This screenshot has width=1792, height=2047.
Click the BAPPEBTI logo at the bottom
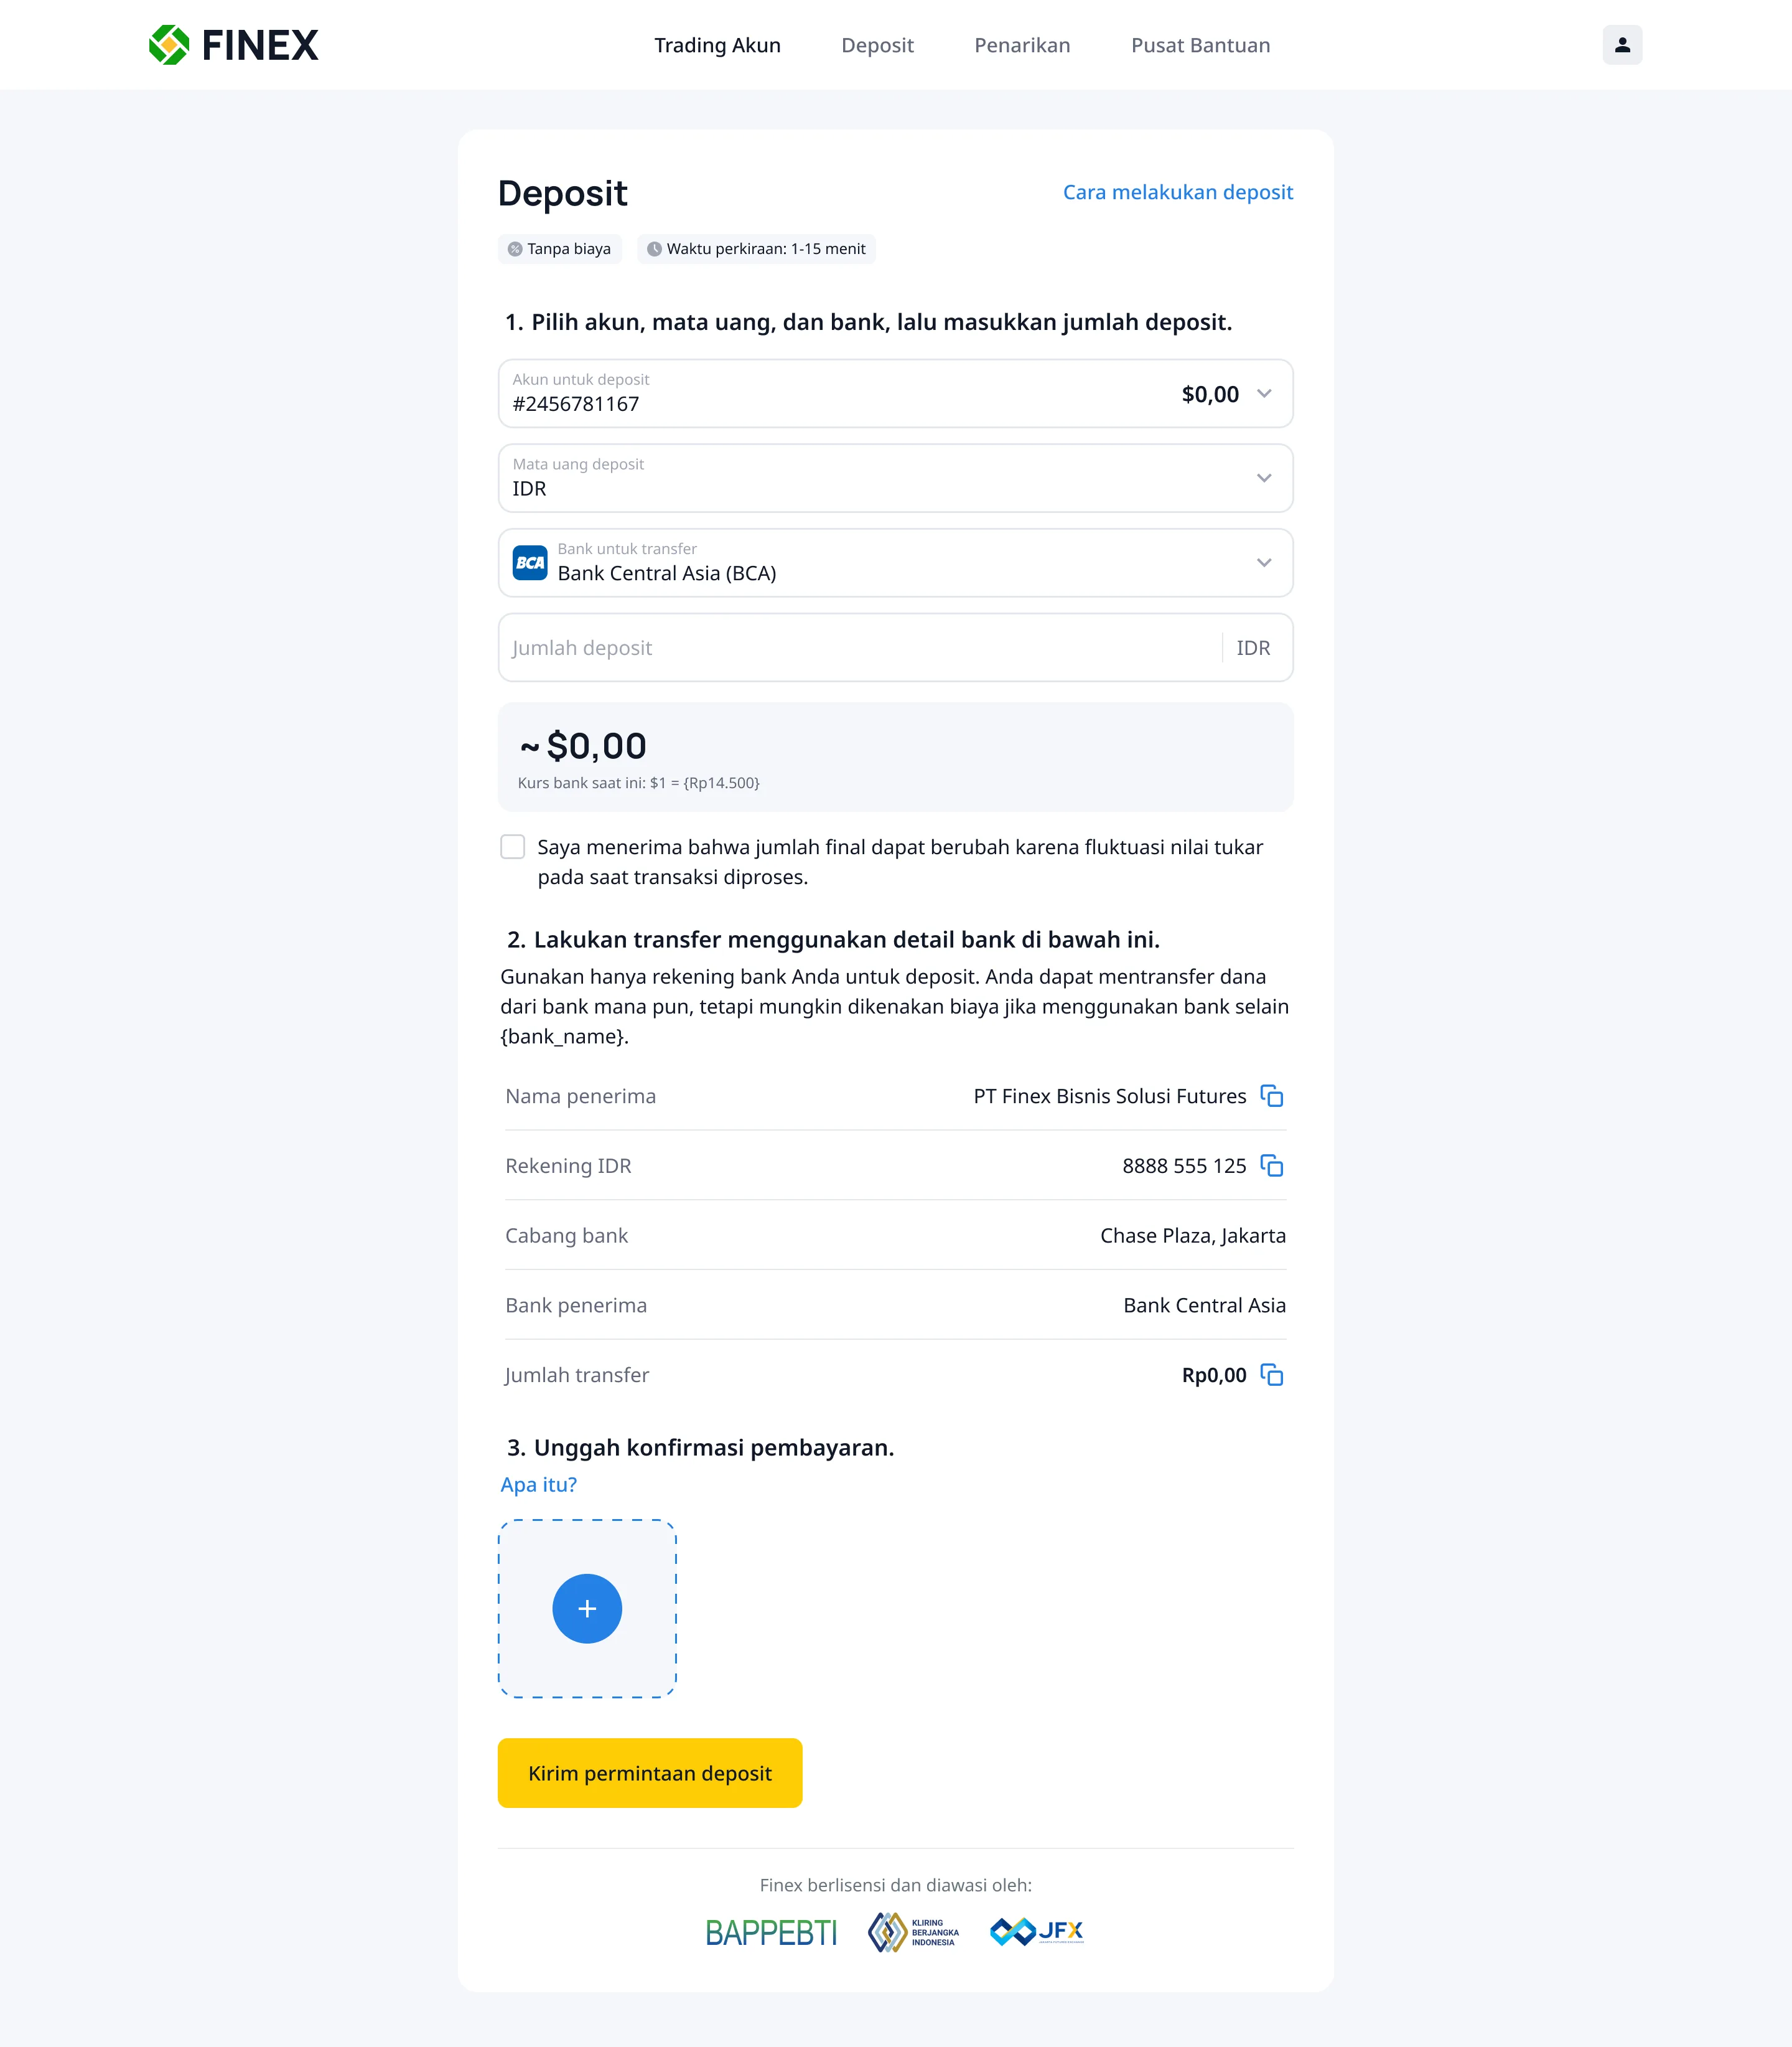771,1929
